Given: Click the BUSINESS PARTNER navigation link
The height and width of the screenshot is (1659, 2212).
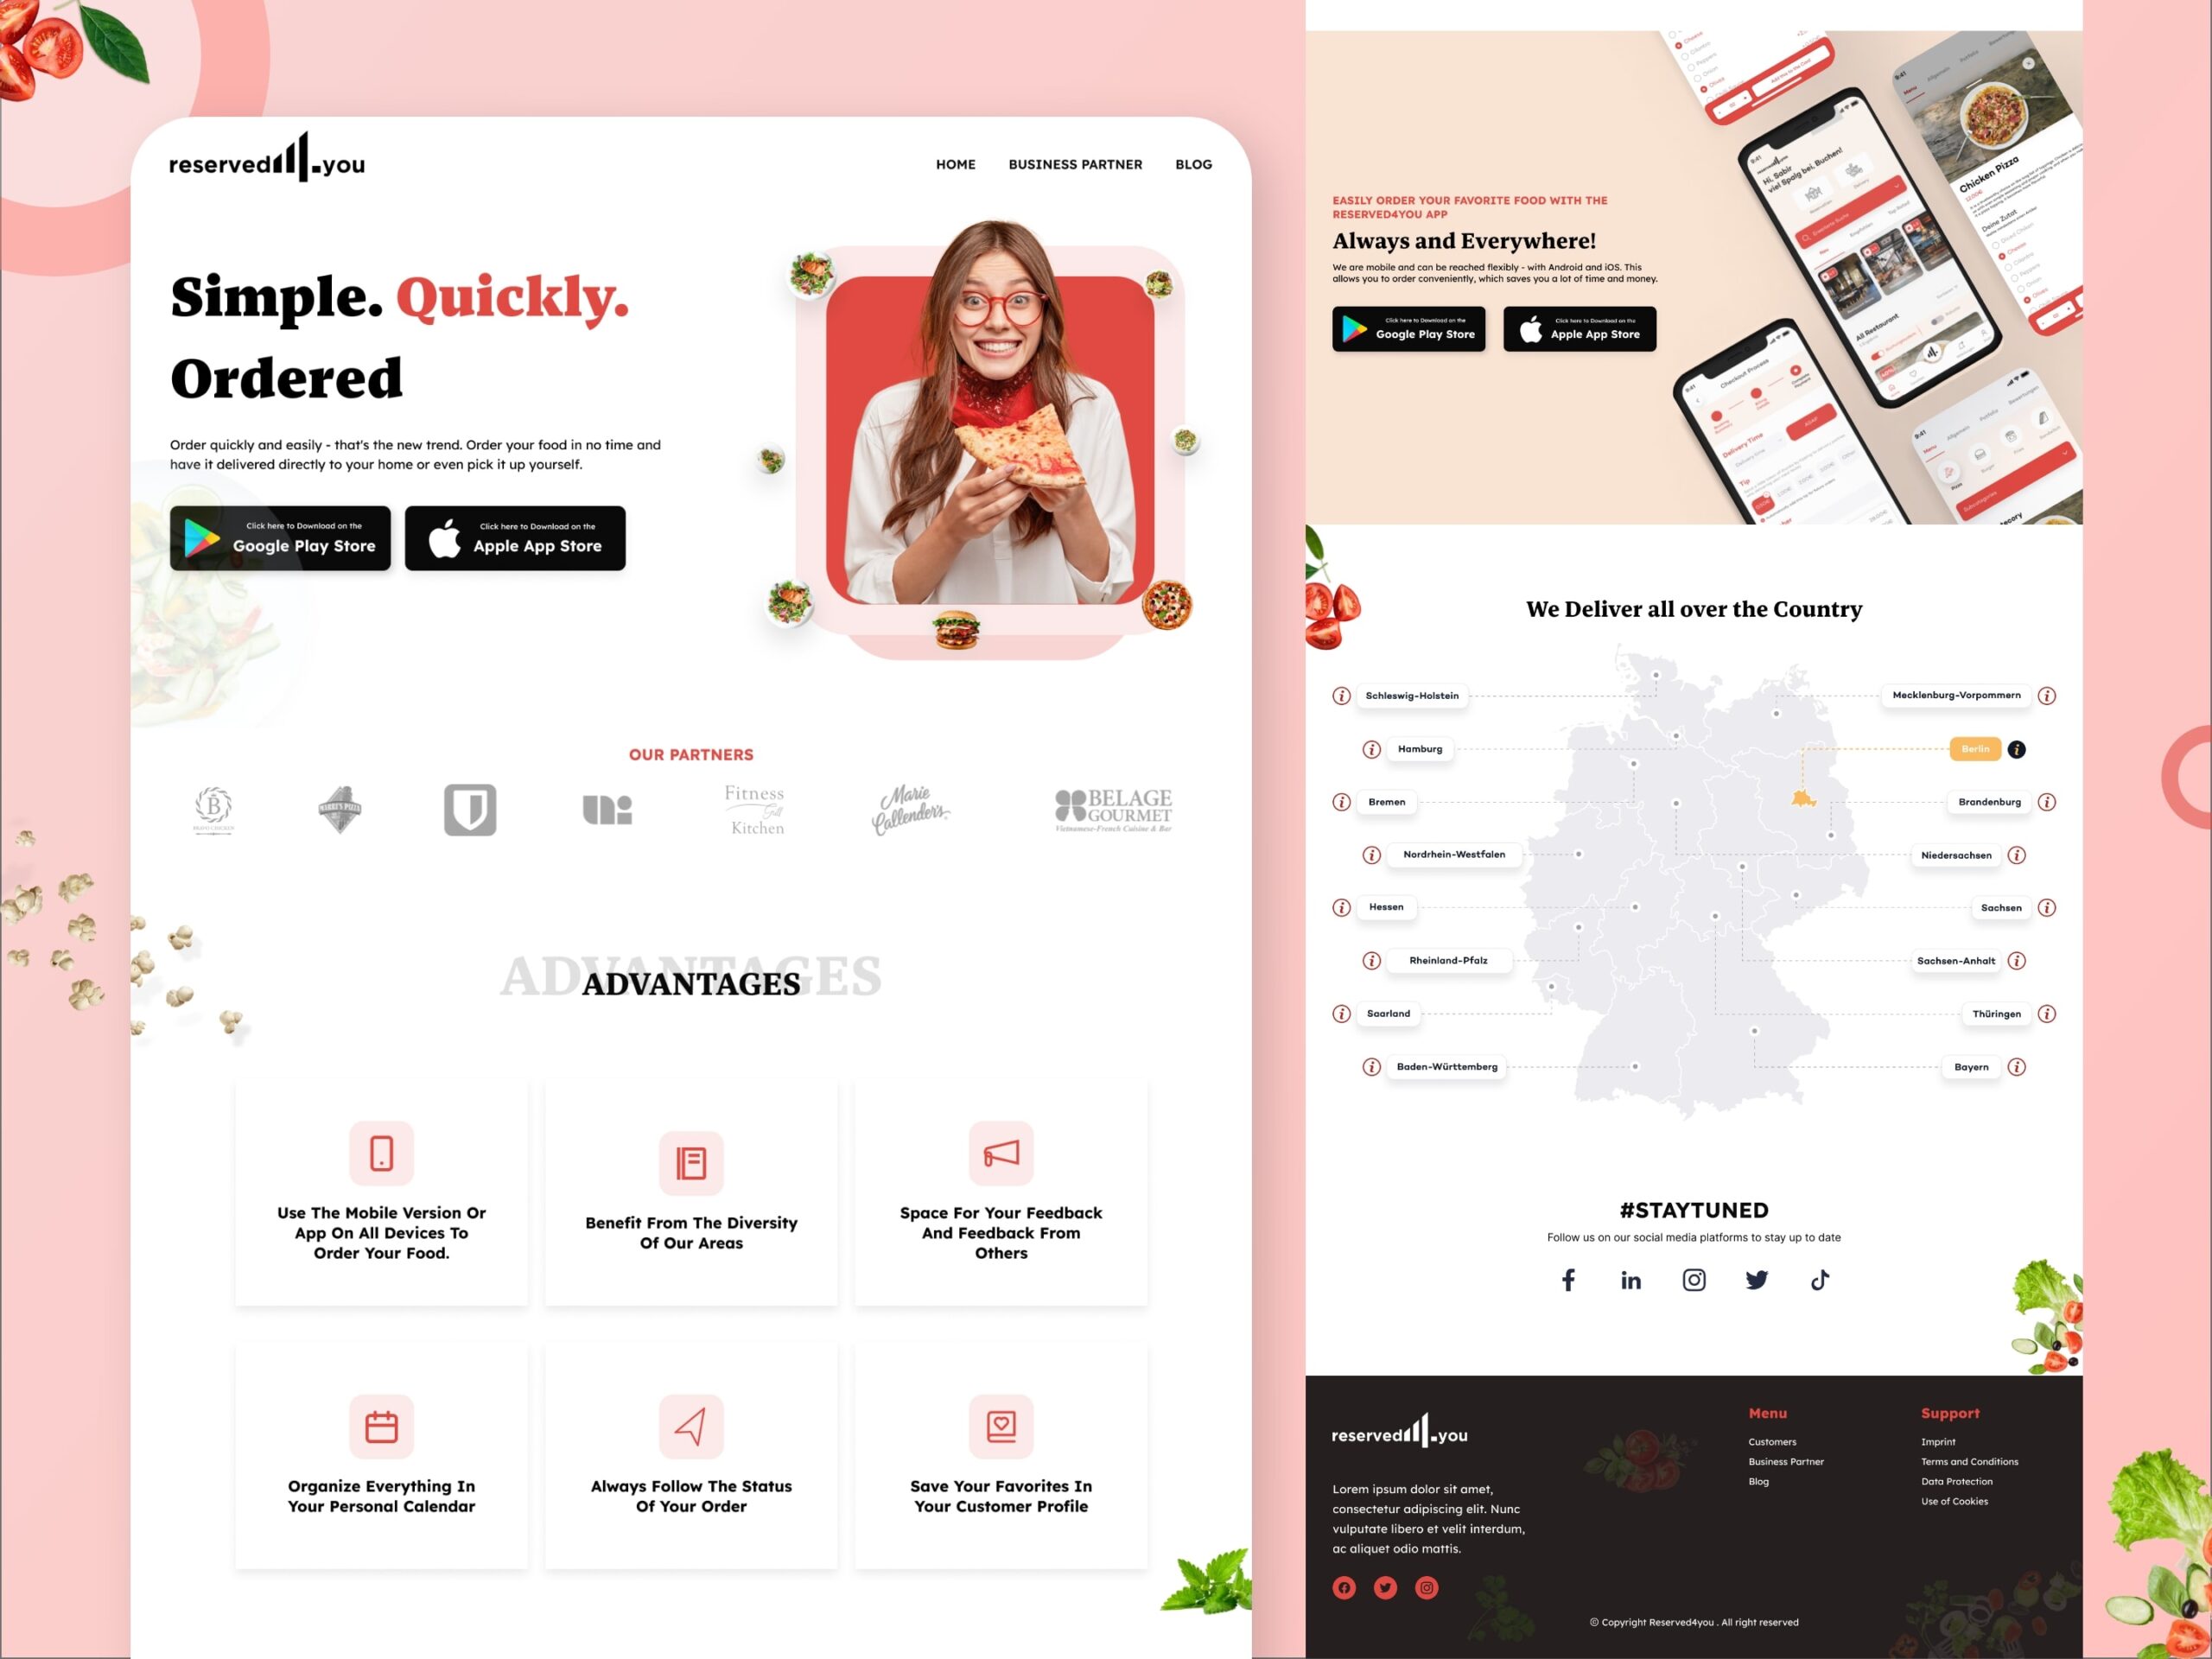Looking at the screenshot, I should click(1075, 164).
